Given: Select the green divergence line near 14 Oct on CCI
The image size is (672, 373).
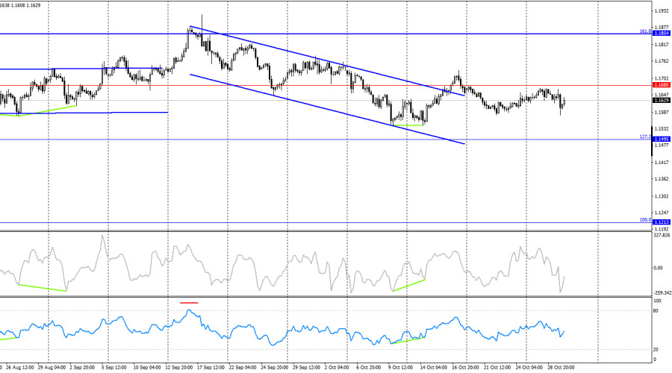Looking at the screenshot, I should [x=408, y=286].
